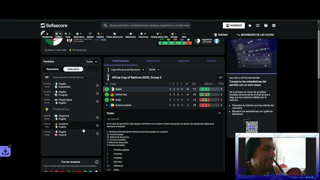320x180 pixels.
Task: Click the red L result in form row
Action: 188,43
